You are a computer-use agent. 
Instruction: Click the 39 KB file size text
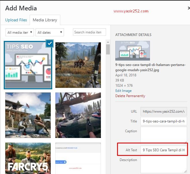(x=120, y=80)
